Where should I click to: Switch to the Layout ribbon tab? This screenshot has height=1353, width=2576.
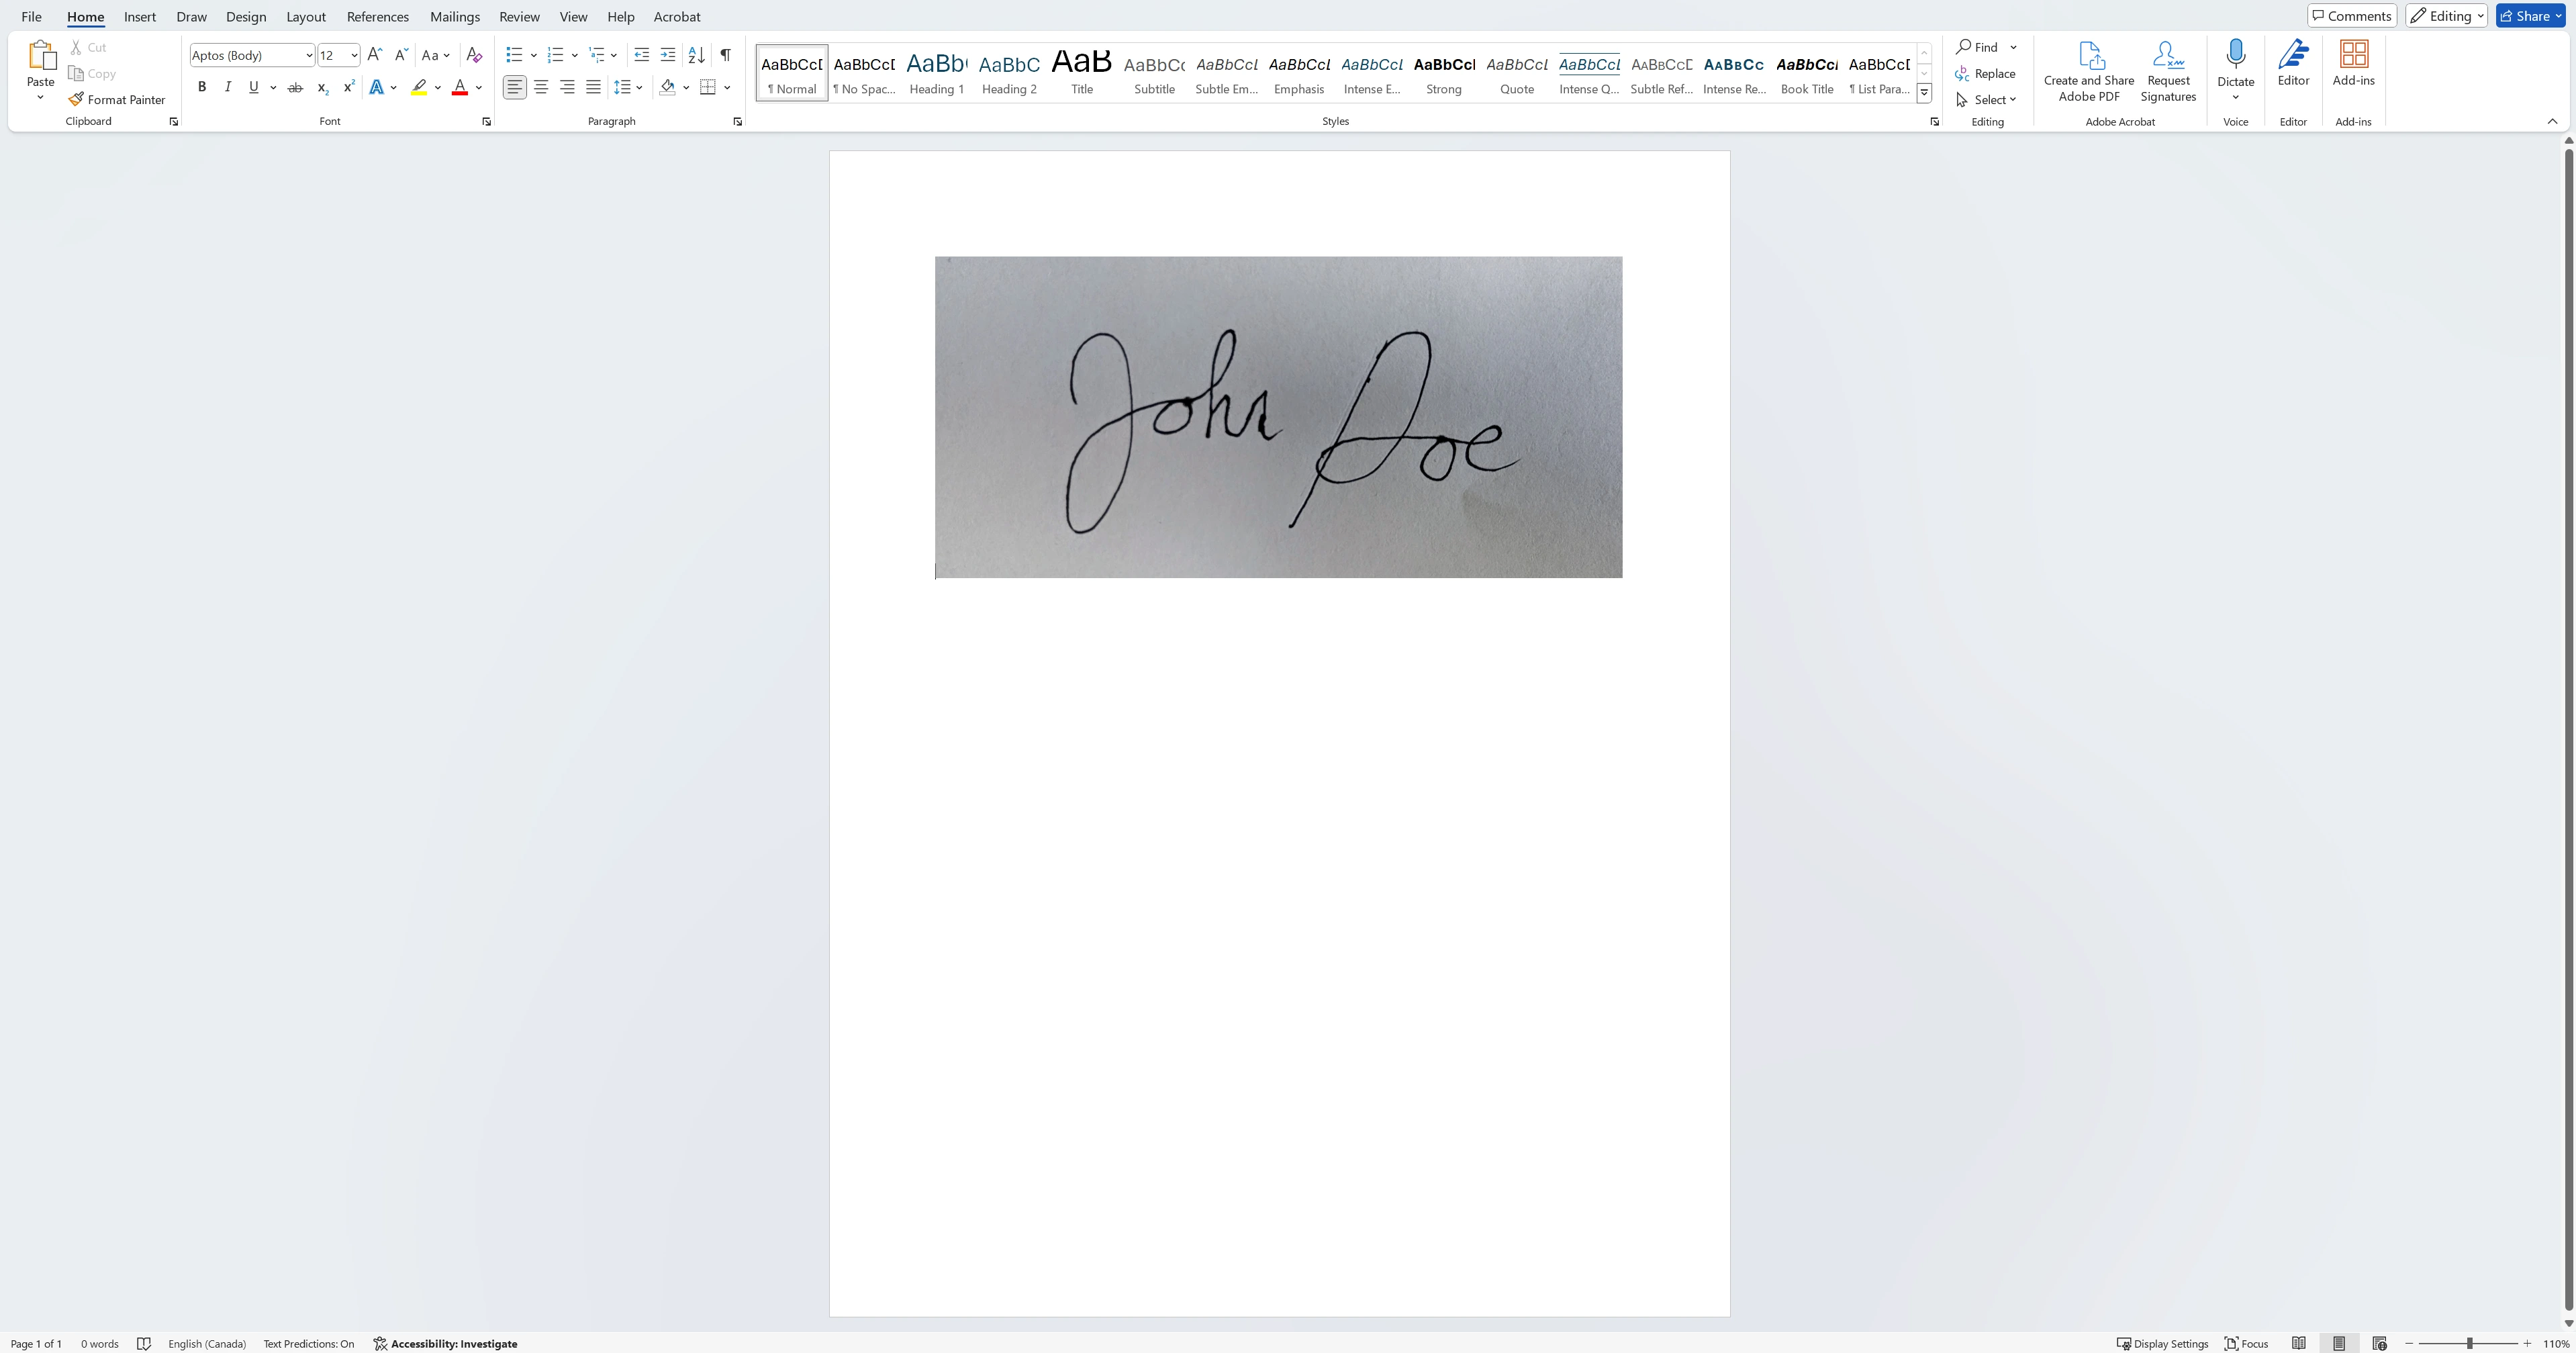(x=305, y=17)
